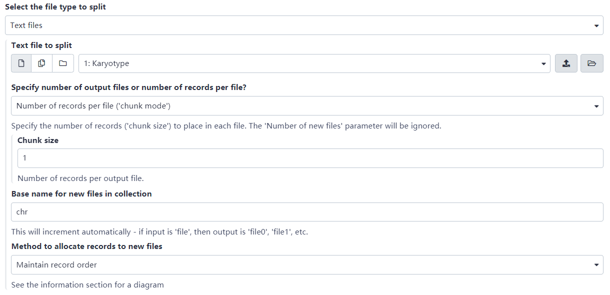
Task: Focus the base name field containing 'chr'
Action: pos(307,212)
